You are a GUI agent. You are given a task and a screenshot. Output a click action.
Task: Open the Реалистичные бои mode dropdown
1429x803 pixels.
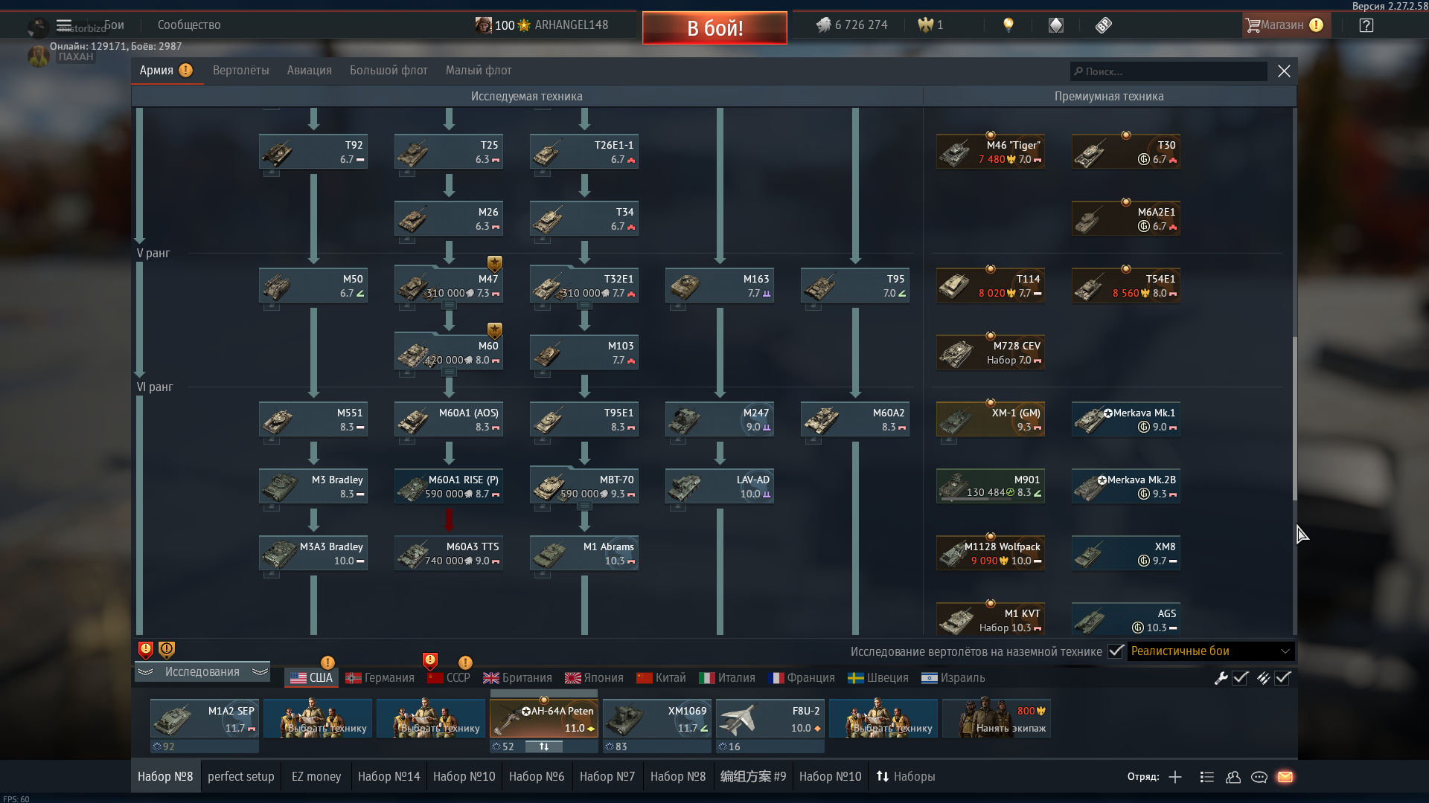tap(1211, 651)
